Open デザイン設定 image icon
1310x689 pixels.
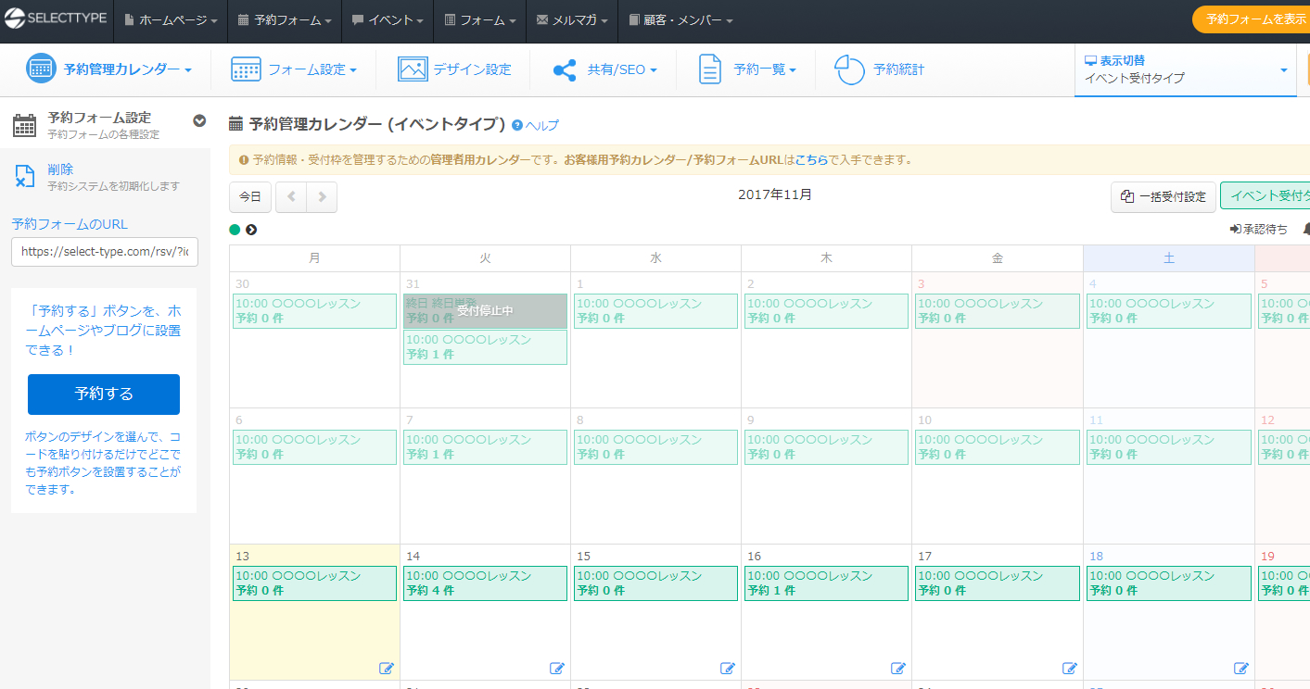point(413,69)
